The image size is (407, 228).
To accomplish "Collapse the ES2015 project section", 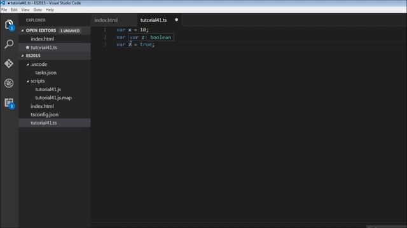I will click(x=23, y=56).
